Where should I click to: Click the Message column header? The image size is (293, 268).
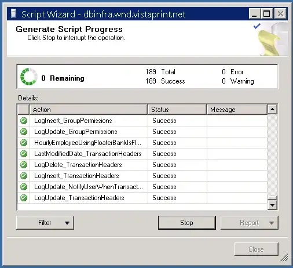coord(237,110)
